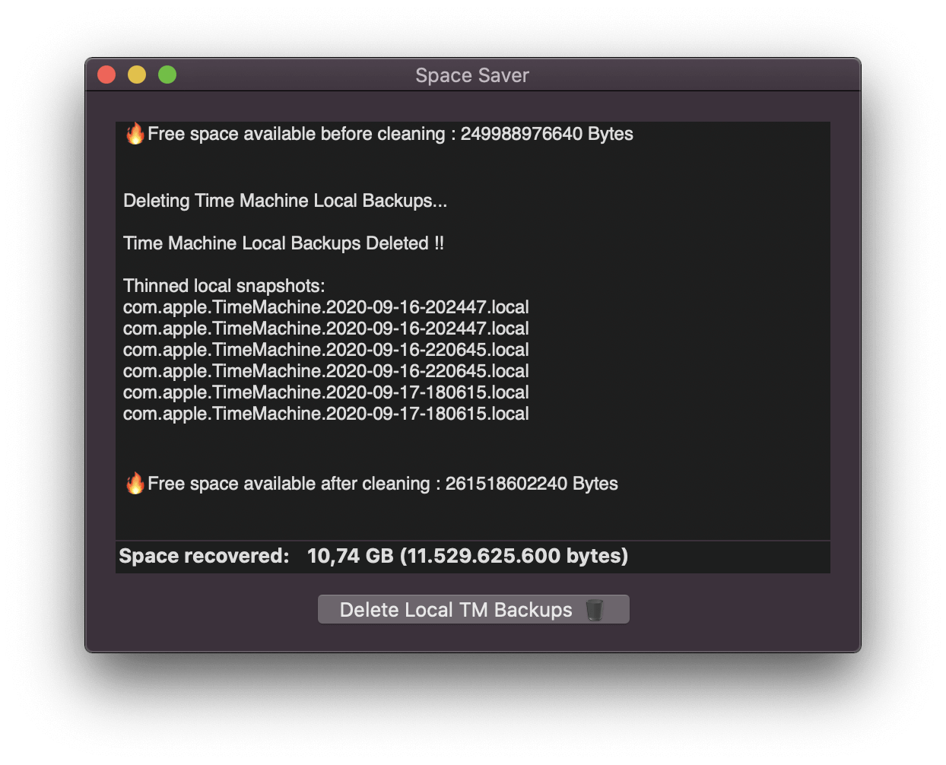Select the "Deleting Time Machine Local Backups..." line
Screen dimensions: 946x765
(285, 201)
